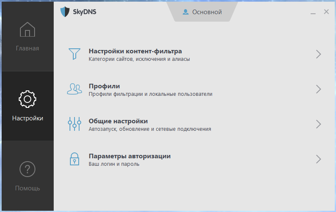Expand Параметры авторизации chevron arrow
Viewport: 336px width, 212px height.
pyautogui.click(x=319, y=159)
